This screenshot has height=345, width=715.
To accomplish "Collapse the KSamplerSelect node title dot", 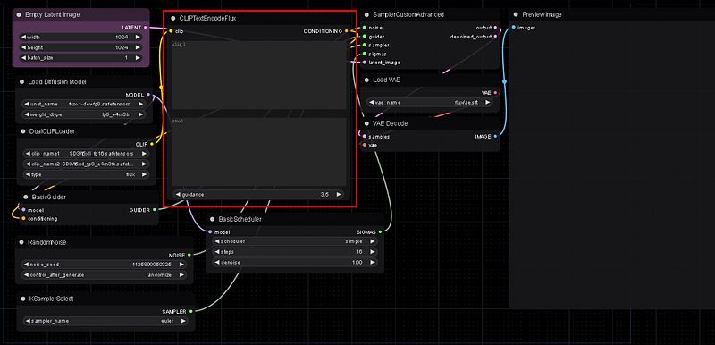I will [23, 299].
